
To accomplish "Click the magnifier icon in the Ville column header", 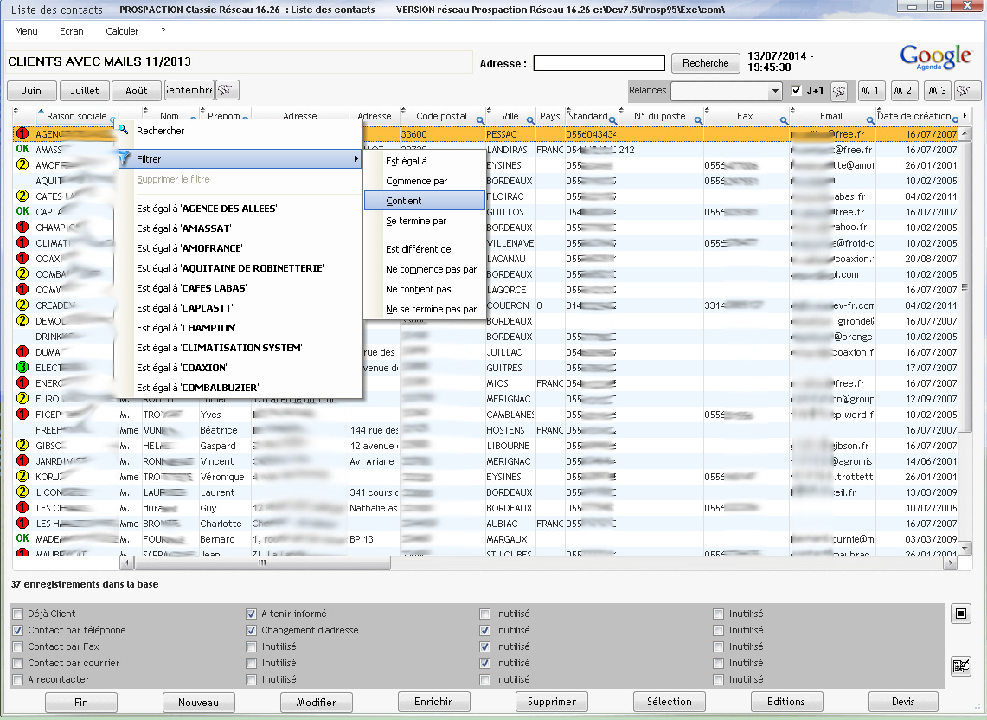I will pyautogui.click(x=528, y=120).
